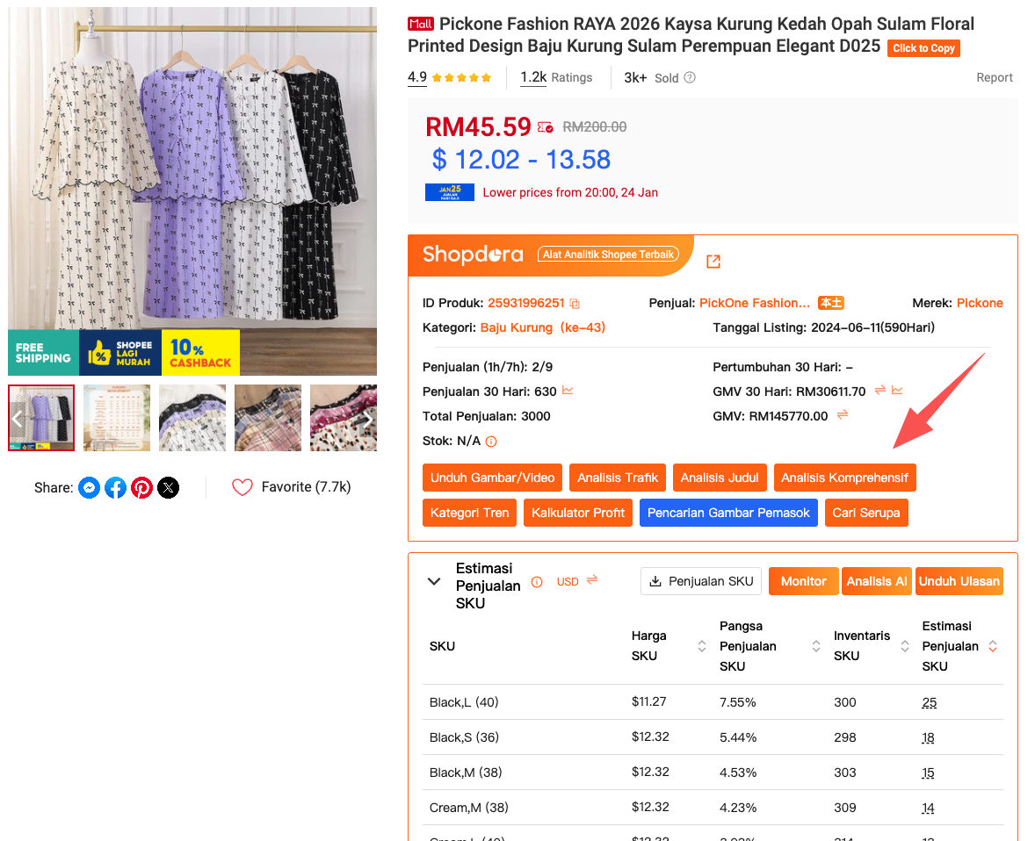Sort table by Harga SKU column

(701, 646)
